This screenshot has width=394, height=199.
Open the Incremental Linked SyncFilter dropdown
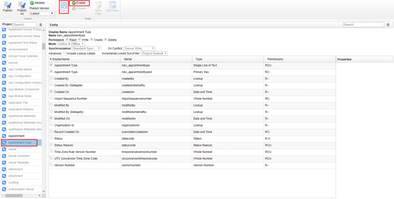154,53
